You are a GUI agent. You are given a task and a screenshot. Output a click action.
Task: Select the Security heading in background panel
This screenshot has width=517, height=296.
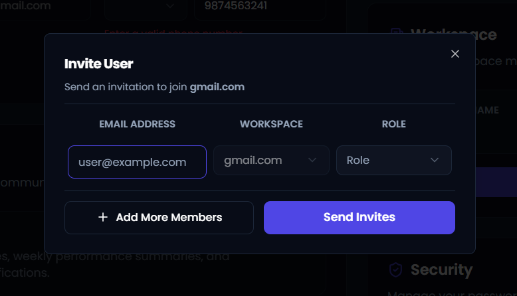(441, 270)
